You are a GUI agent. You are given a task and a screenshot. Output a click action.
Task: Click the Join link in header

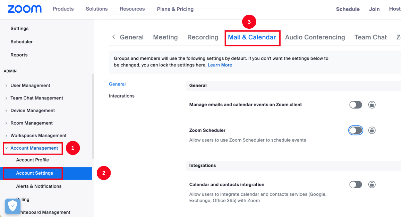[x=374, y=9]
